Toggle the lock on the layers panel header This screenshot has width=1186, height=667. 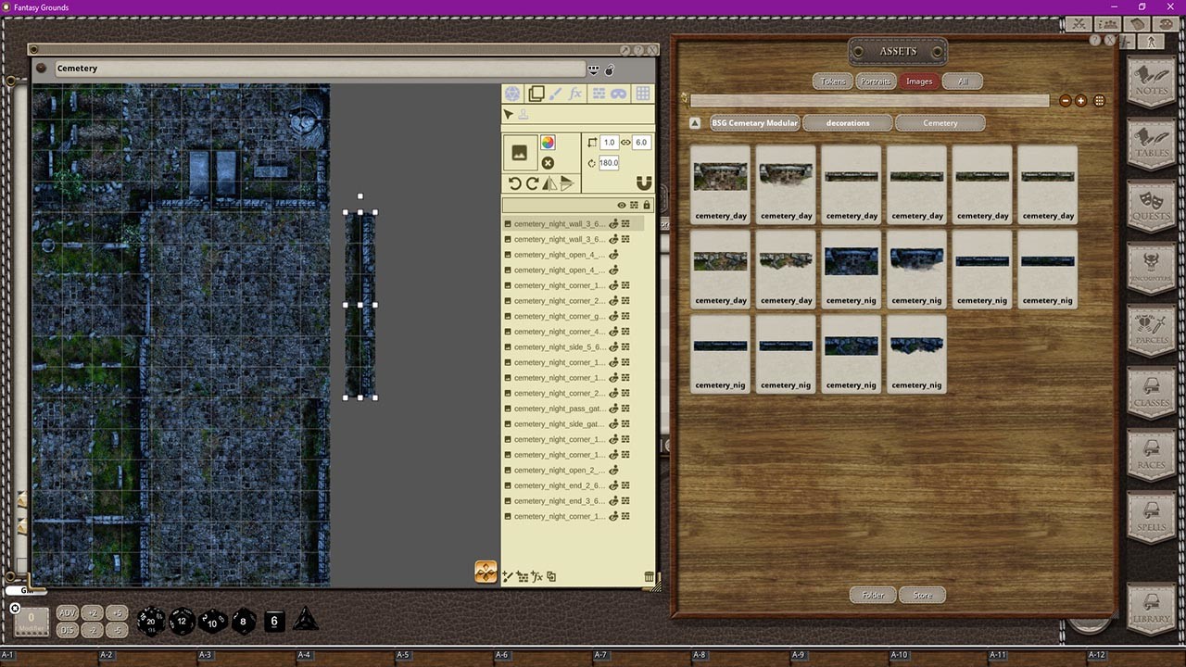[646, 205]
